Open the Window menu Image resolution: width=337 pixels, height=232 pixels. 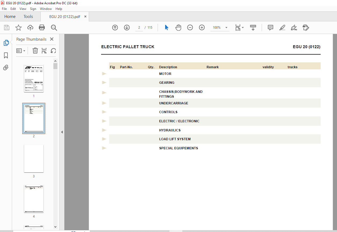point(46,9)
